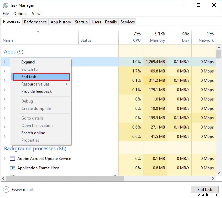Choose Expand from the context menu
This screenshot has width=222, height=198.
[28, 62]
